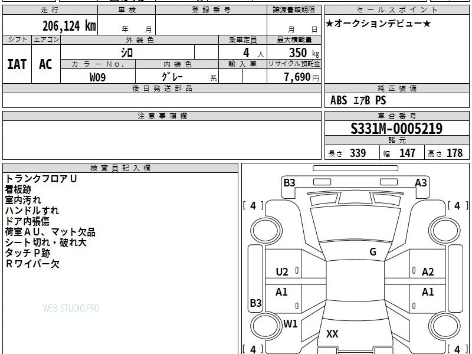Click the カラーNo. header

(x=98, y=64)
